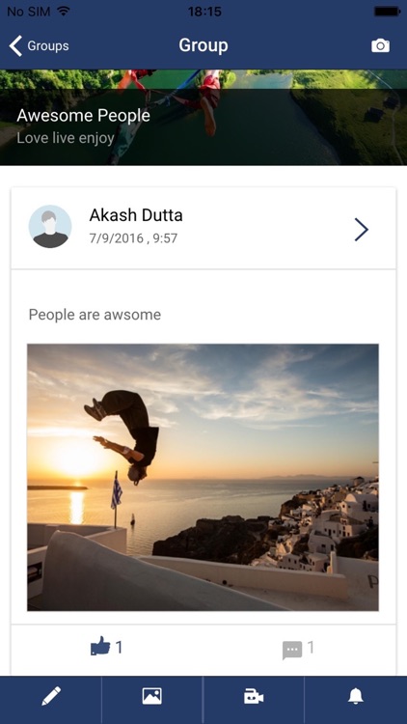View the backflip sunset photo

point(203,478)
